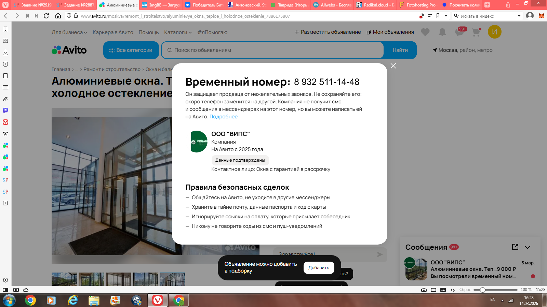This screenshot has width=547, height=307.
Task: Close the temporary number popup
Action: coord(393,66)
